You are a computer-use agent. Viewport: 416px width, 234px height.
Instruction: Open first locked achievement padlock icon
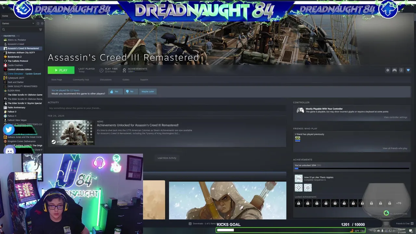point(298,203)
